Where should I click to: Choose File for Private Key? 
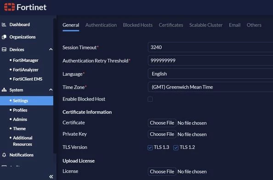[x=162, y=134]
